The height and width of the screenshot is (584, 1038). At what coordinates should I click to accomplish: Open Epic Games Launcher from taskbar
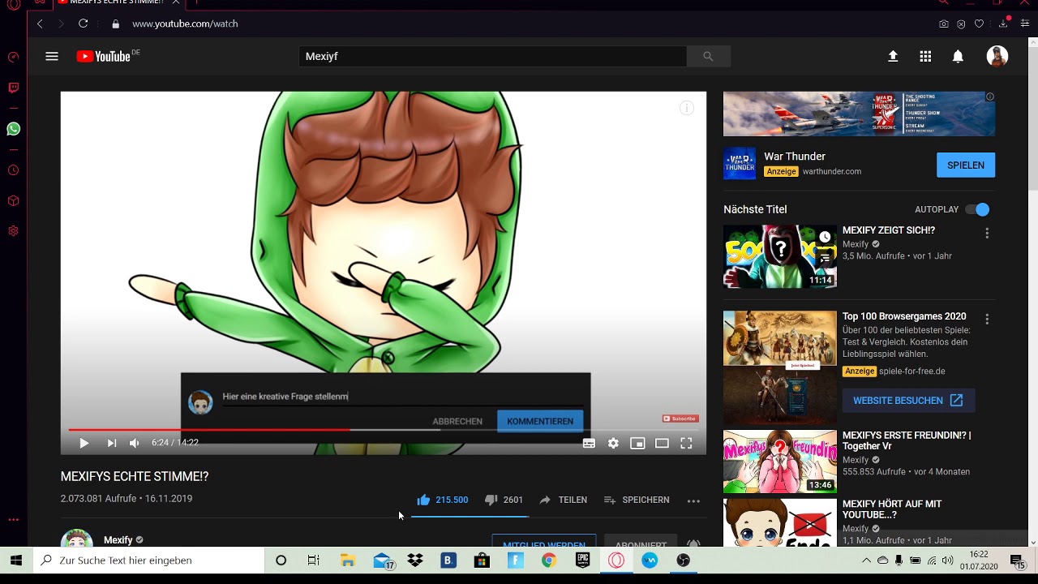(x=582, y=560)
